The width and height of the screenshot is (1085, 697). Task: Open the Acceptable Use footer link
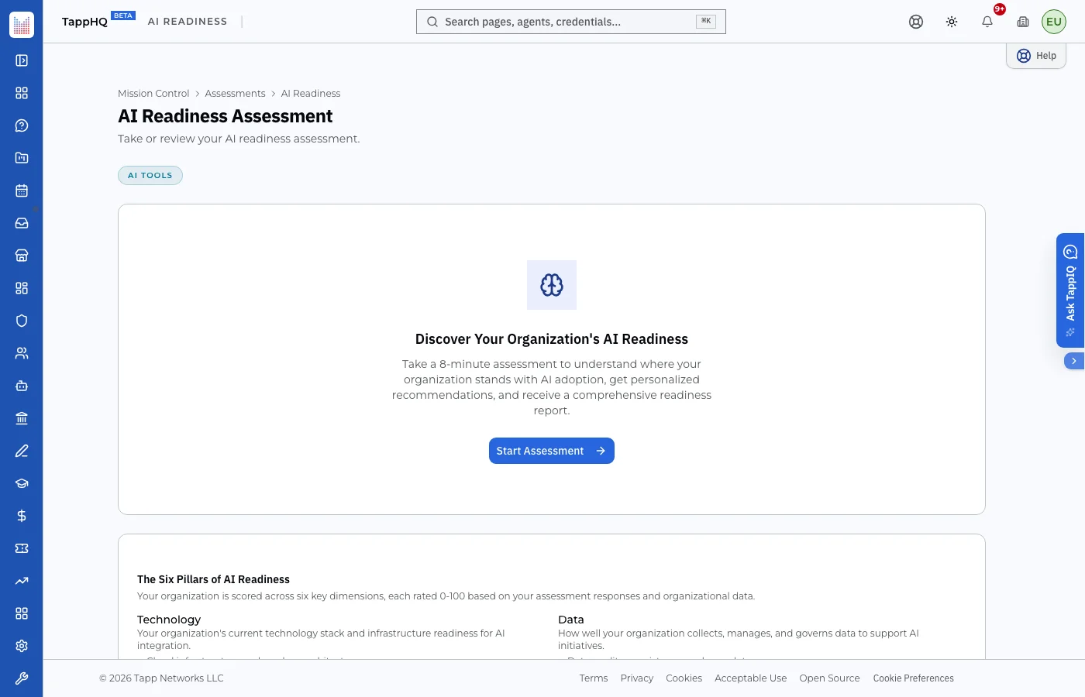751,678
